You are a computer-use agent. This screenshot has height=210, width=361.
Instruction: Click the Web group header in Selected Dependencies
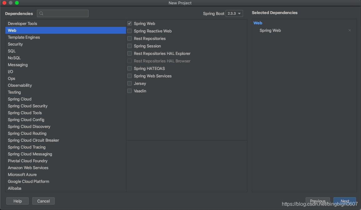(x=258, y=23)
